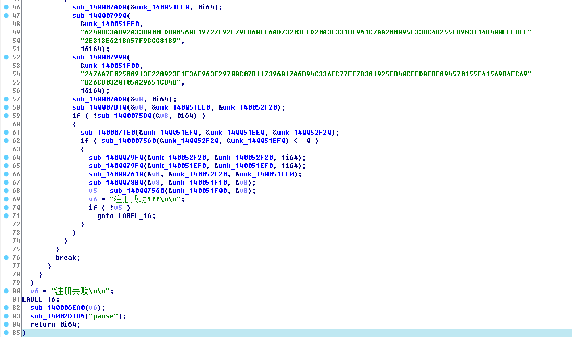Toggle breakpoint dot on line 71
Screen dimensions: 572x337
[6, 215]
